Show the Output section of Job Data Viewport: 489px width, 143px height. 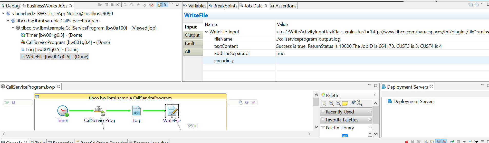192,35
